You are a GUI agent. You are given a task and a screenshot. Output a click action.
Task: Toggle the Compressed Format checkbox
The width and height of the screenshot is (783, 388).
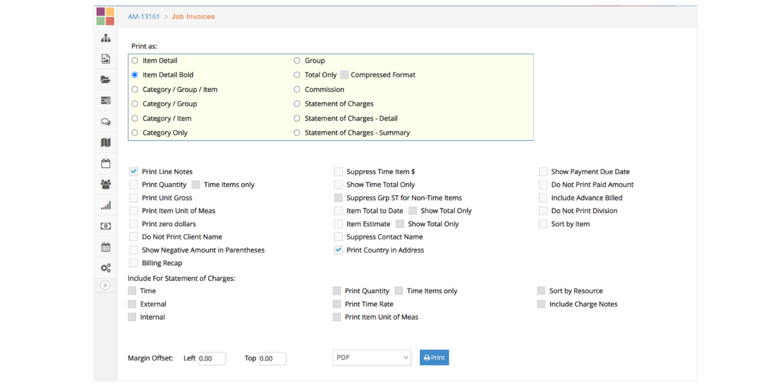(344, 75)
